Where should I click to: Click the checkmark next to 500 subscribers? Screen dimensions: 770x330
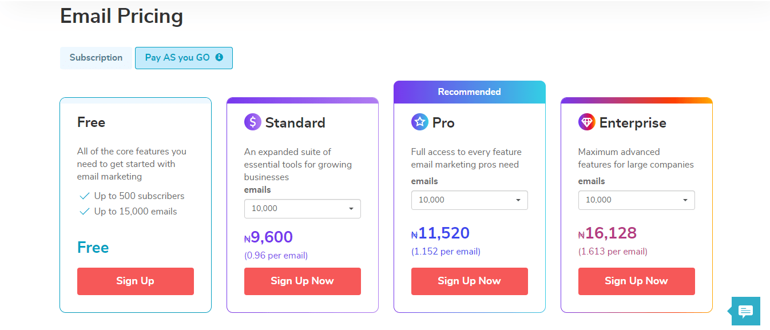[85, 196]
